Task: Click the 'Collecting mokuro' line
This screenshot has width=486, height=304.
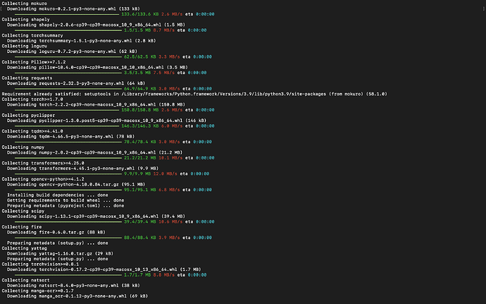Action: pyautogui.click(x=25, y=4)
